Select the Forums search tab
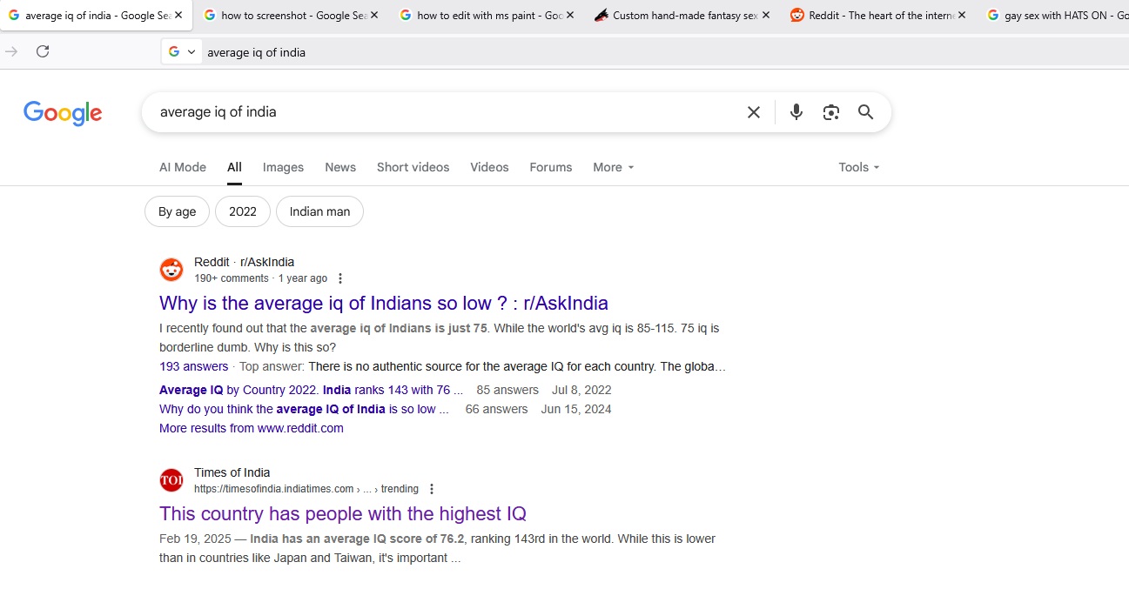 pos(551,167)
